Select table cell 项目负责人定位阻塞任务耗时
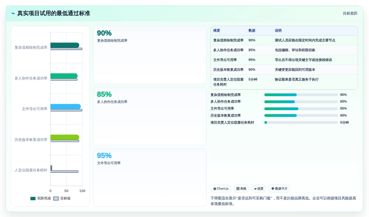The image size is (369, 217). [228, 82]
